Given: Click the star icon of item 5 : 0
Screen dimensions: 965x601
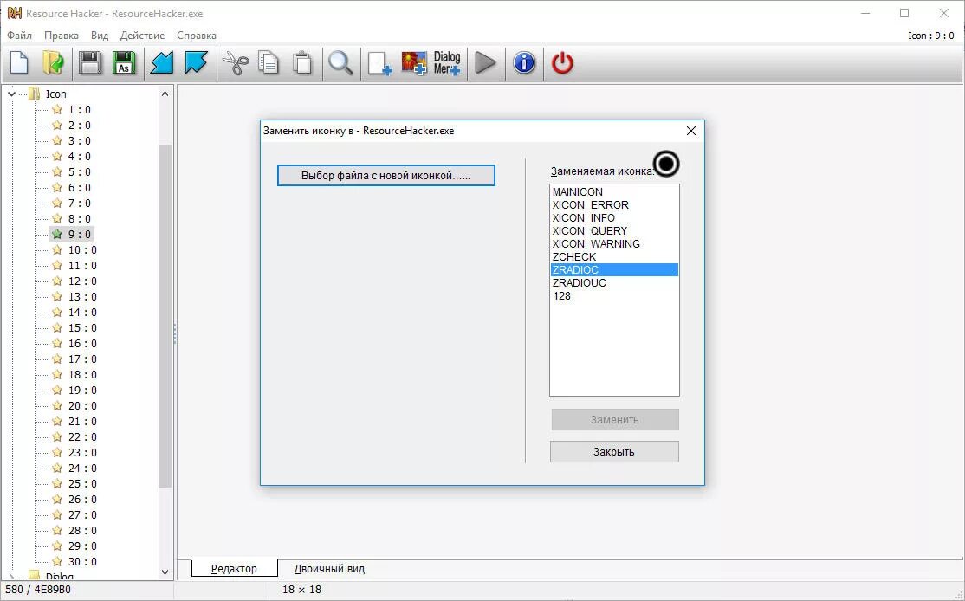Looking at the screenshot, I should click(x=57, y=171).
